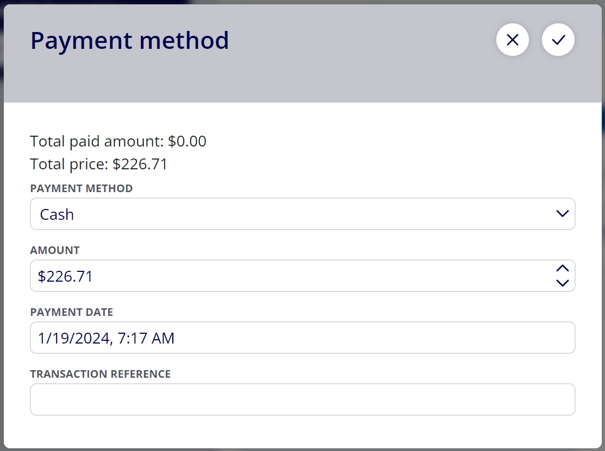605x451 pixels.
Task: Expand the chevron arrow beside Cash
Action: click(563, 214)
